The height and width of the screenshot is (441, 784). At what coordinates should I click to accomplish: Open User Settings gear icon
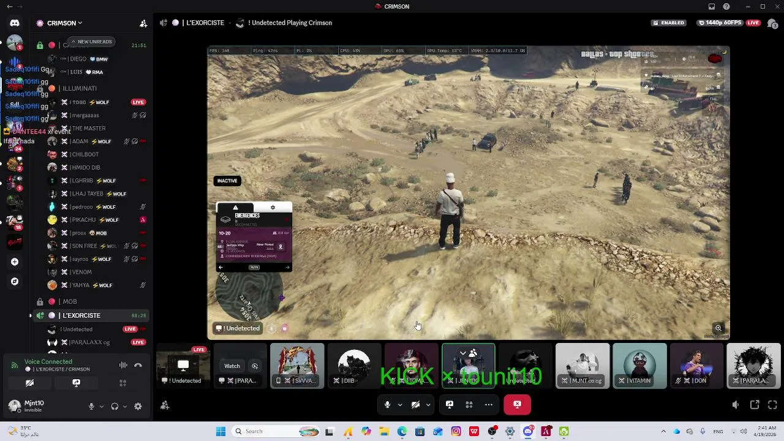138,406
